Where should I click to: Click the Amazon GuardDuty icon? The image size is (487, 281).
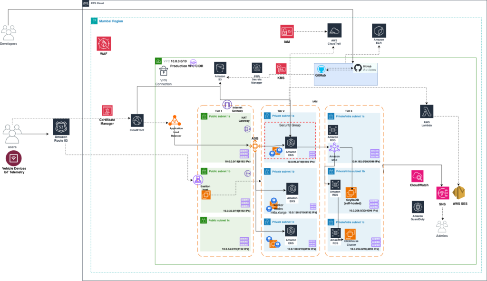point(418,207)
